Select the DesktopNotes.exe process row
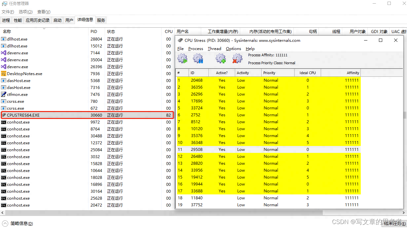This screenshot has width=407, height=228. point(88,73)
